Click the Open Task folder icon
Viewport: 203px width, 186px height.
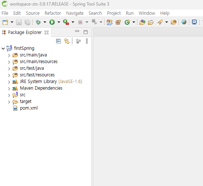(x=151, y=23)
